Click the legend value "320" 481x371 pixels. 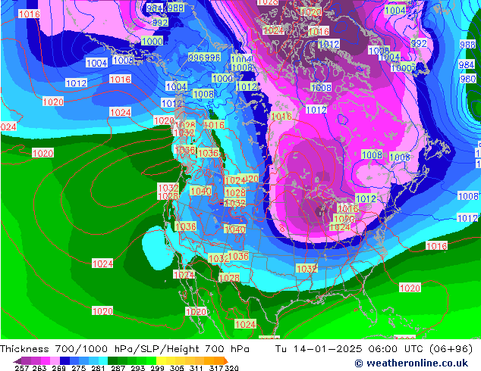pos(231,368)
